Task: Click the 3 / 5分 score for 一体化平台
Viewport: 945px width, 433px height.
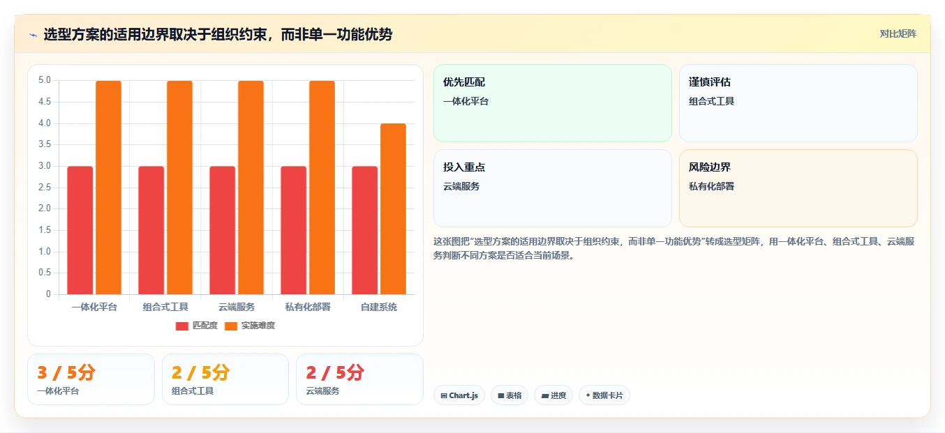Action: [x=66, y=373]
